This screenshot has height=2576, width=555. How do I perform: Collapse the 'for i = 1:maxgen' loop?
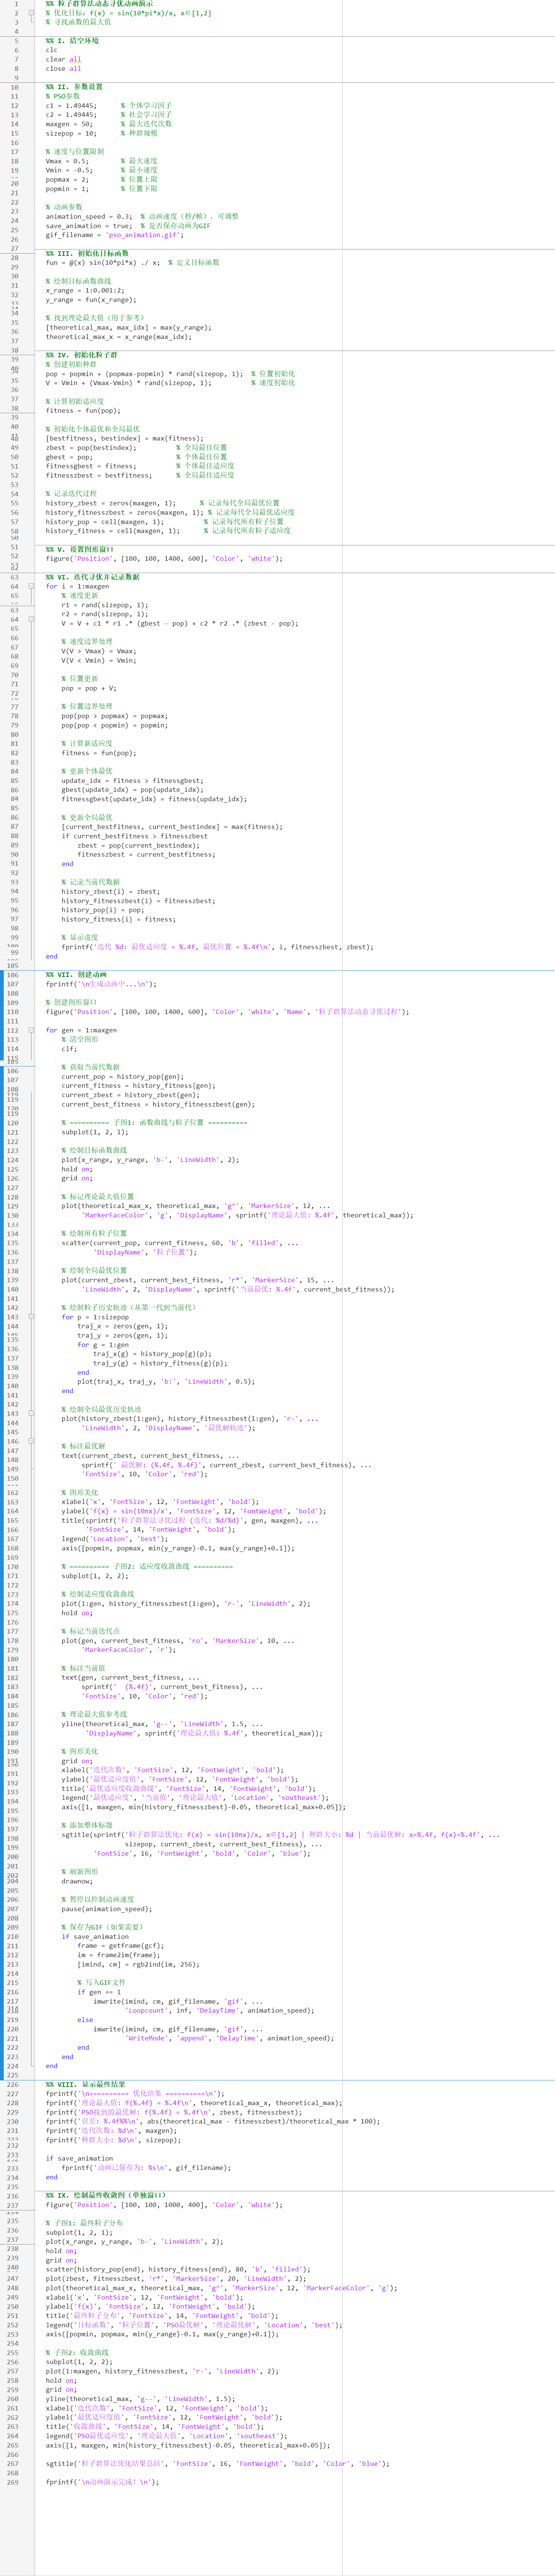tap(31, 586)
